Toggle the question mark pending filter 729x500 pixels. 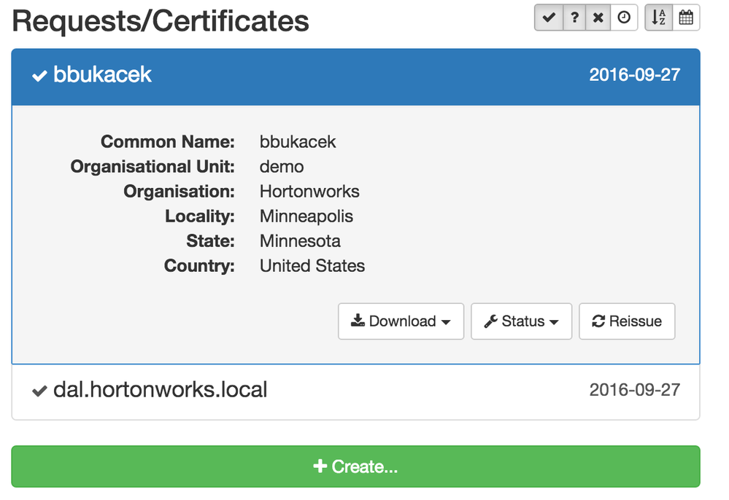(575, 18)
